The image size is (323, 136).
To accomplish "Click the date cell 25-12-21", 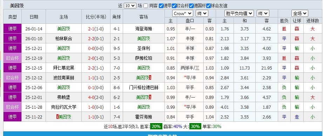I will [x=34, y=49].
